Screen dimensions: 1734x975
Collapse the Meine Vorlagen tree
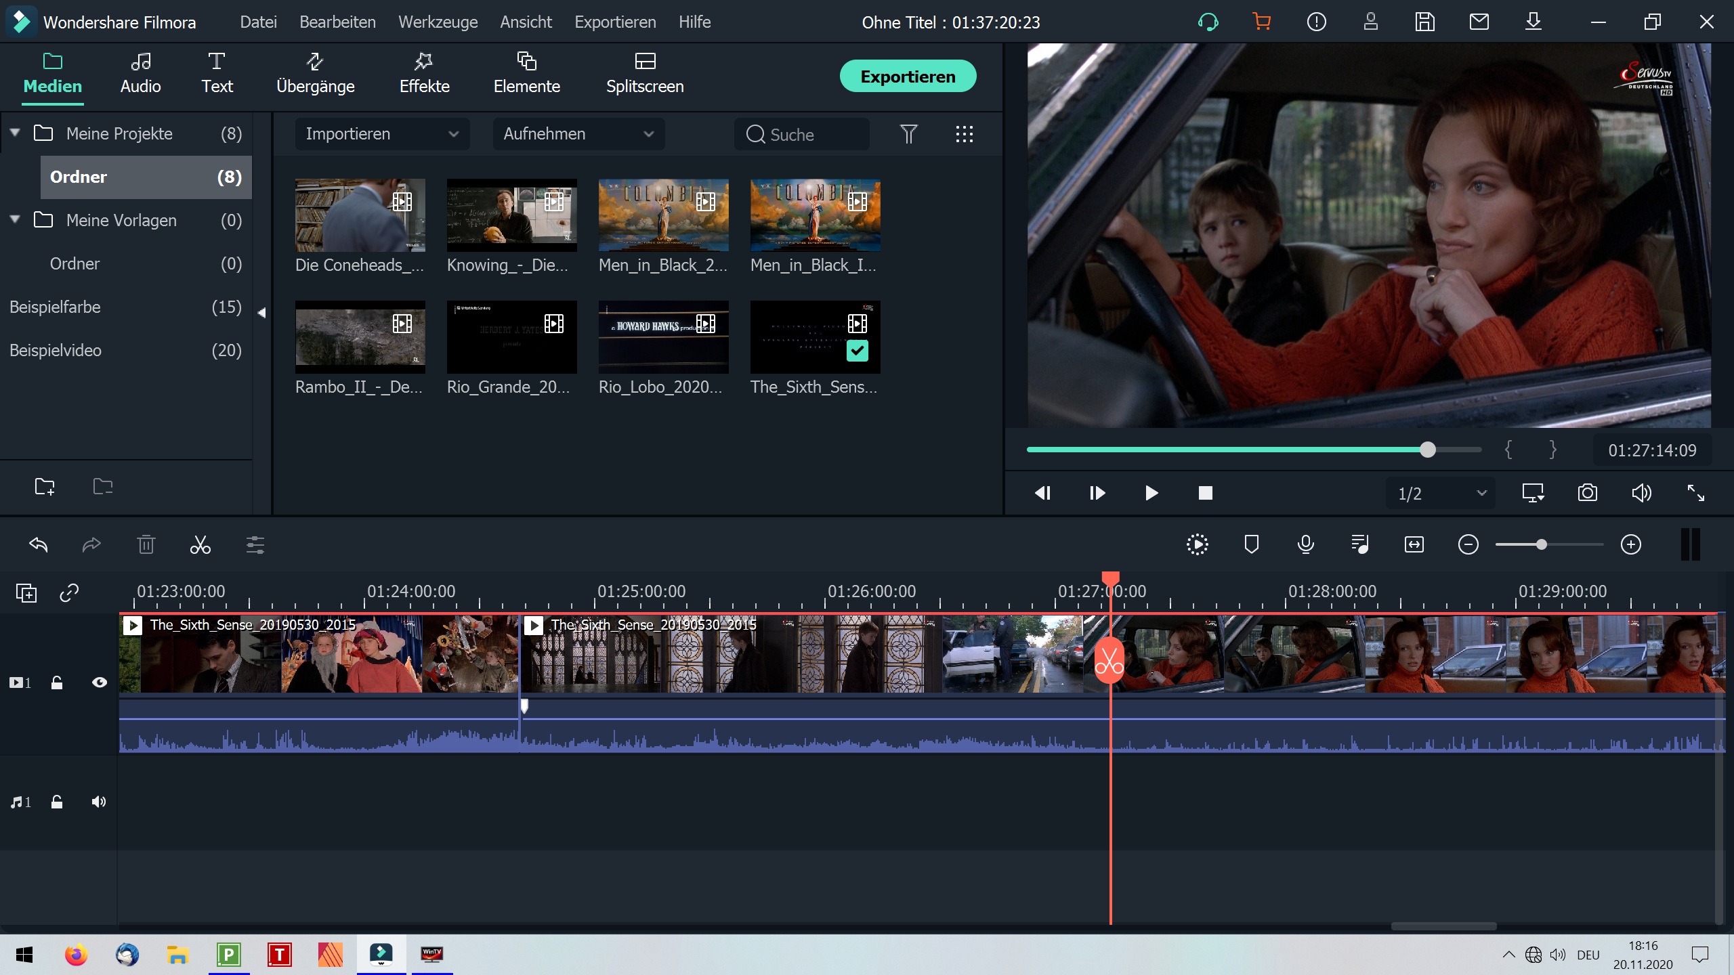tap(15, 219)
